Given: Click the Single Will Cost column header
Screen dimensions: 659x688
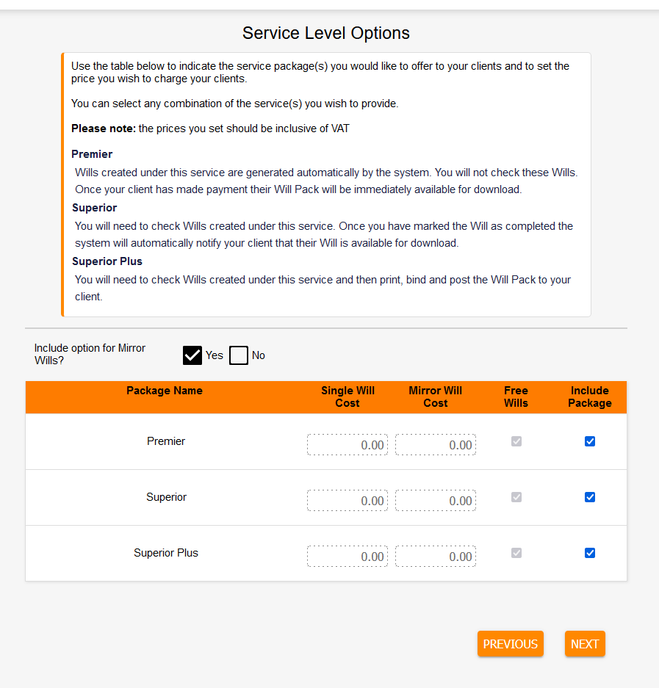Looking at the screenshot, I should click(x=347, y=396).
